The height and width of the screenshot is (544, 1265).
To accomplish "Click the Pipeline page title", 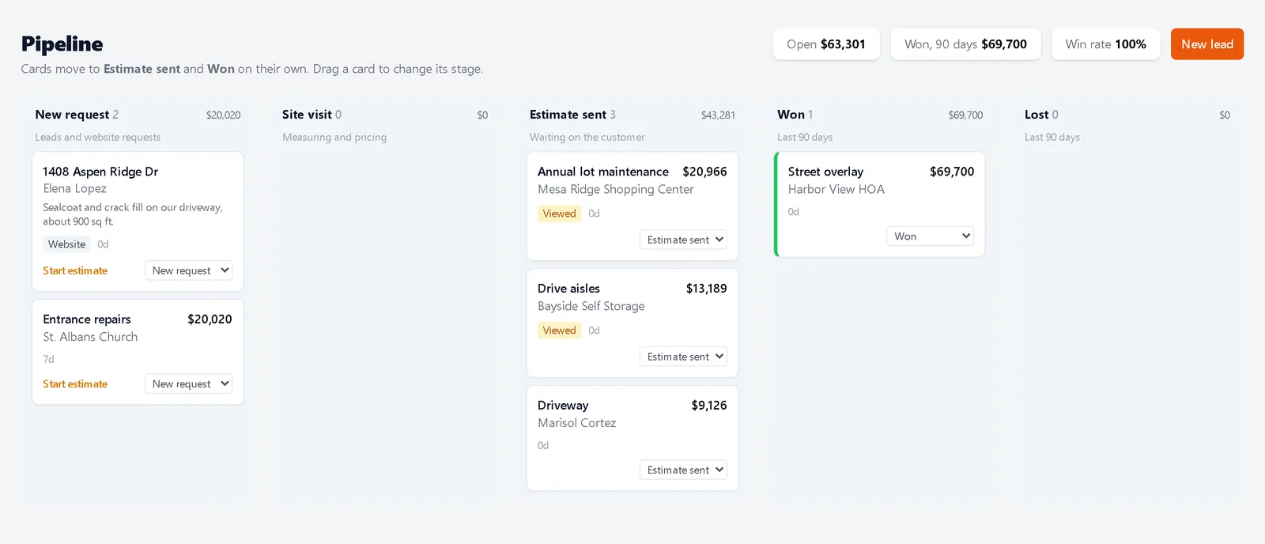I will [x=62, y=43].
